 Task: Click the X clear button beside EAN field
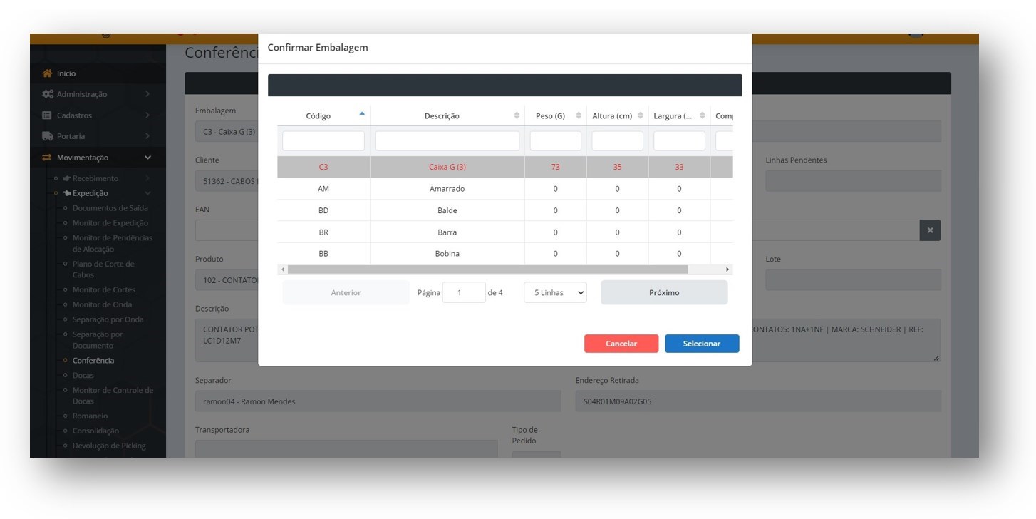tap(930, 230)
